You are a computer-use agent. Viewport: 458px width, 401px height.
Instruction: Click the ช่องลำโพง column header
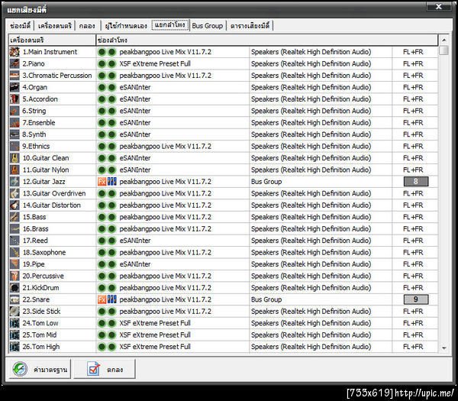tap(267, 40)
